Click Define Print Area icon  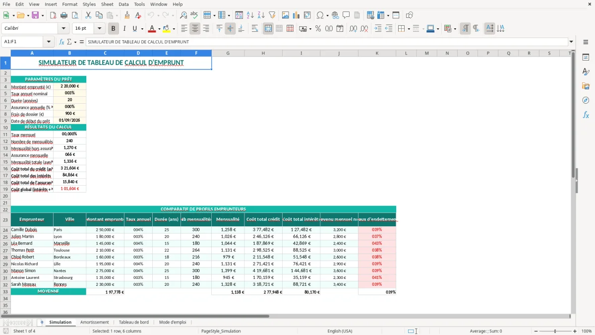coord(370,15)
